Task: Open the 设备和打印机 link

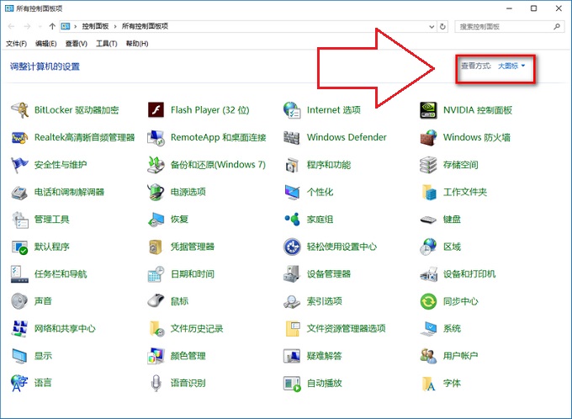Action: click(469, 273)
